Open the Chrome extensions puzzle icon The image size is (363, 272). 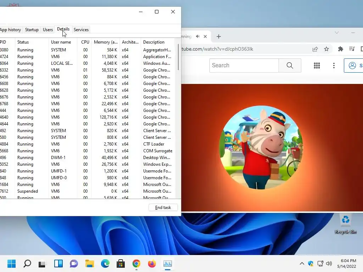coord(340,49)
